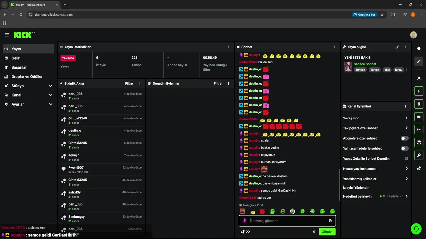Toggle Abonelere özel sohbet switch
Screen dimensions: 426x239
coord(404,138)
